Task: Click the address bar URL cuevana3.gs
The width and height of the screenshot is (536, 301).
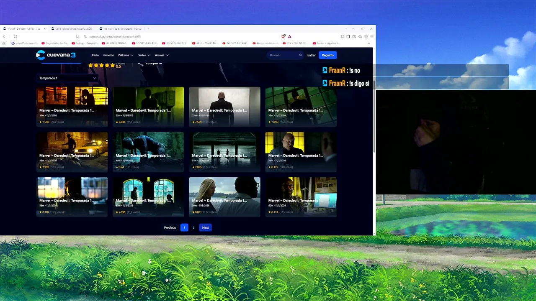Action: [114, 36]
